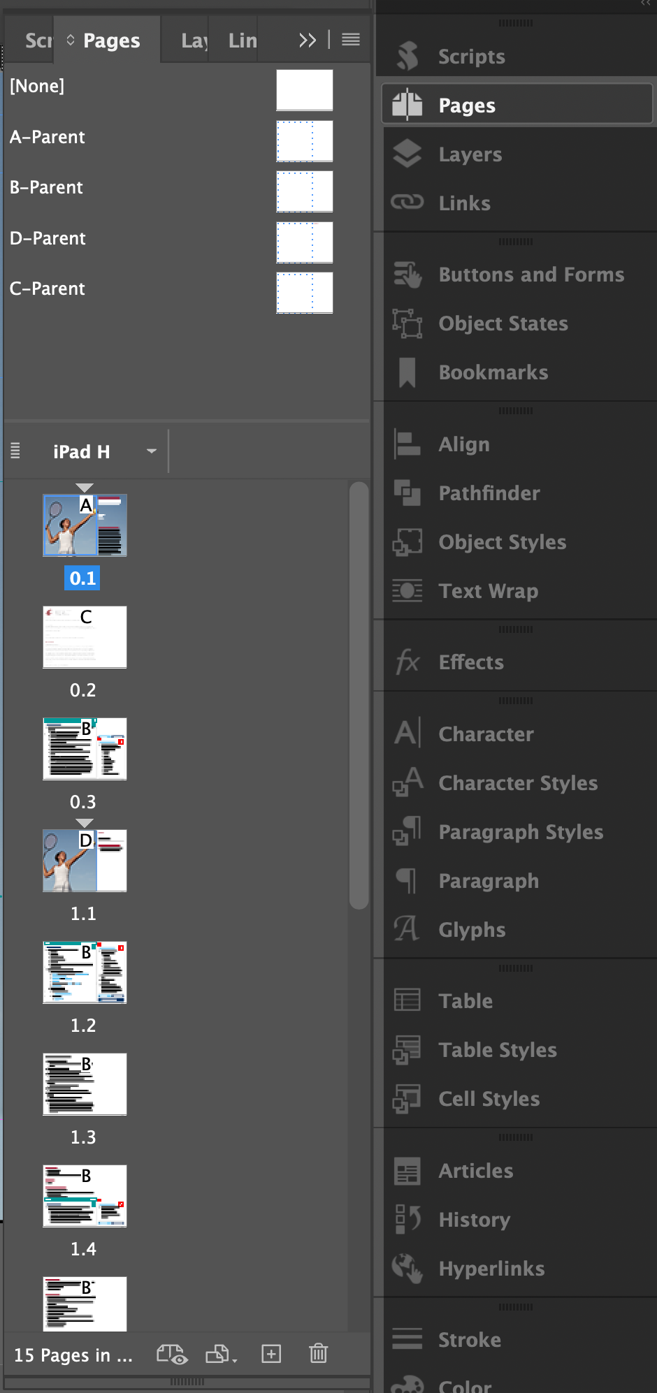Open the Pages panel flyout menu
The height and width of the screenshot is (1393, 657).
click(351, 40)
